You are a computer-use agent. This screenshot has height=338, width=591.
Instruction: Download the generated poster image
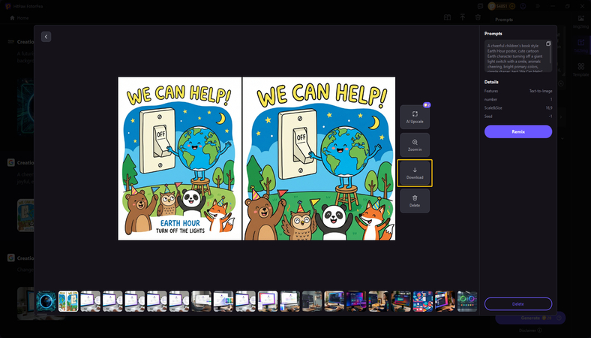(415, 173)
